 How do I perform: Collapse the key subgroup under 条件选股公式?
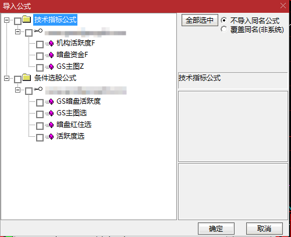18,90
